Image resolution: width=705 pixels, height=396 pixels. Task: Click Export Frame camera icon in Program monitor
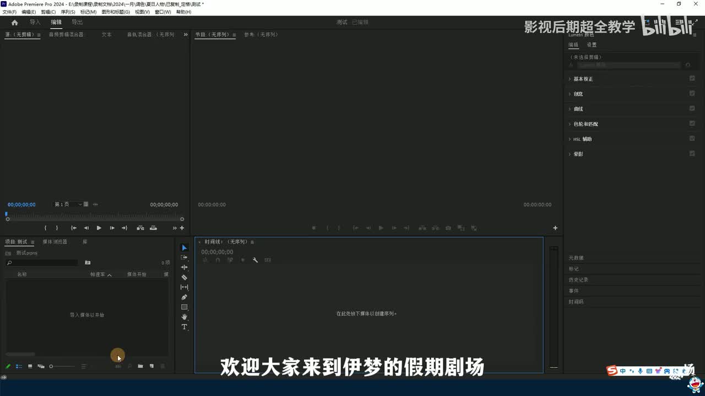(448, 228)
